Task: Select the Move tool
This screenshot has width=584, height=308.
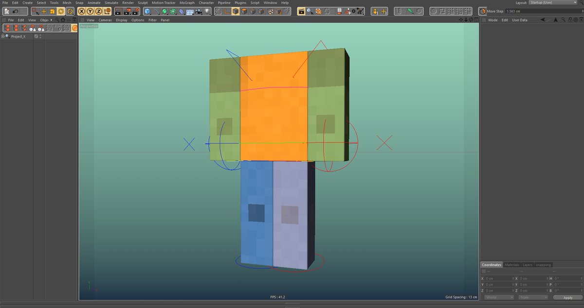Action: (44, 11)
